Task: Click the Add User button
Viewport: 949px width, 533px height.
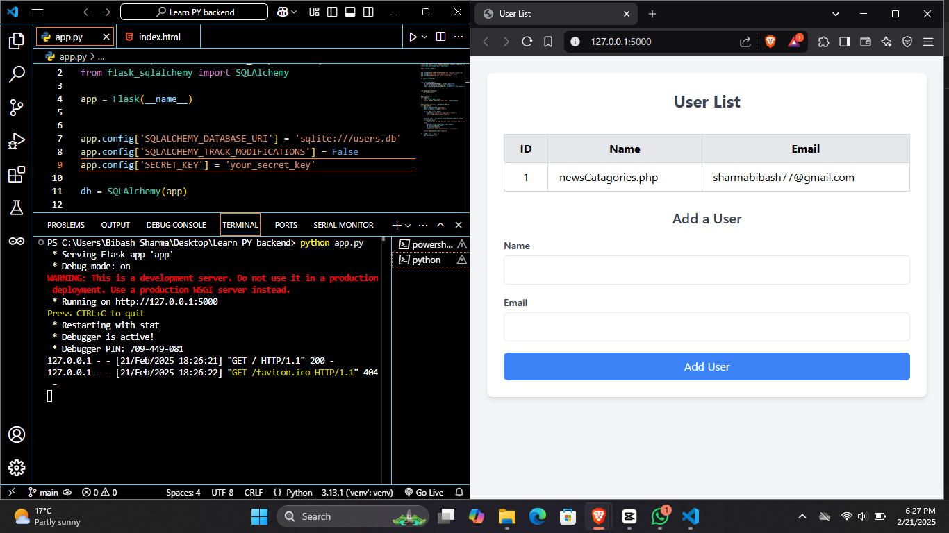Action: [707, 366]
